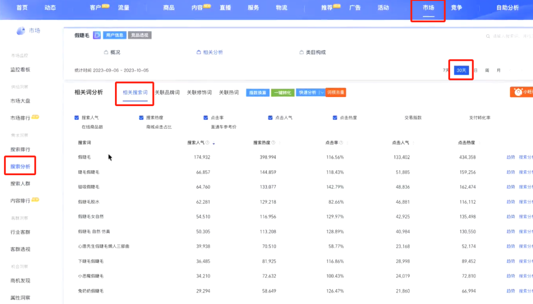Click the 一键转化 button
Viewport: 533px width, 304px height.
click(283, 92)
